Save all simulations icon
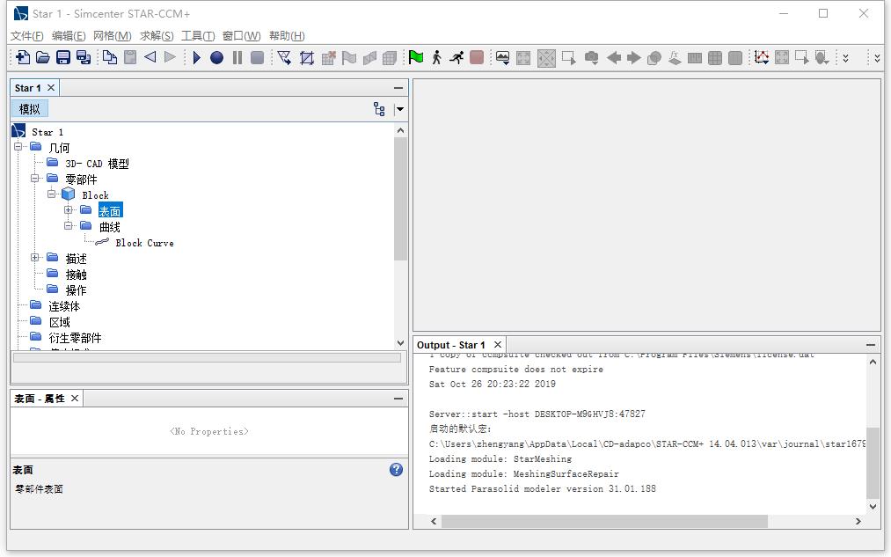The height and width of the screenshot is (557, 891). coord(84,57)
